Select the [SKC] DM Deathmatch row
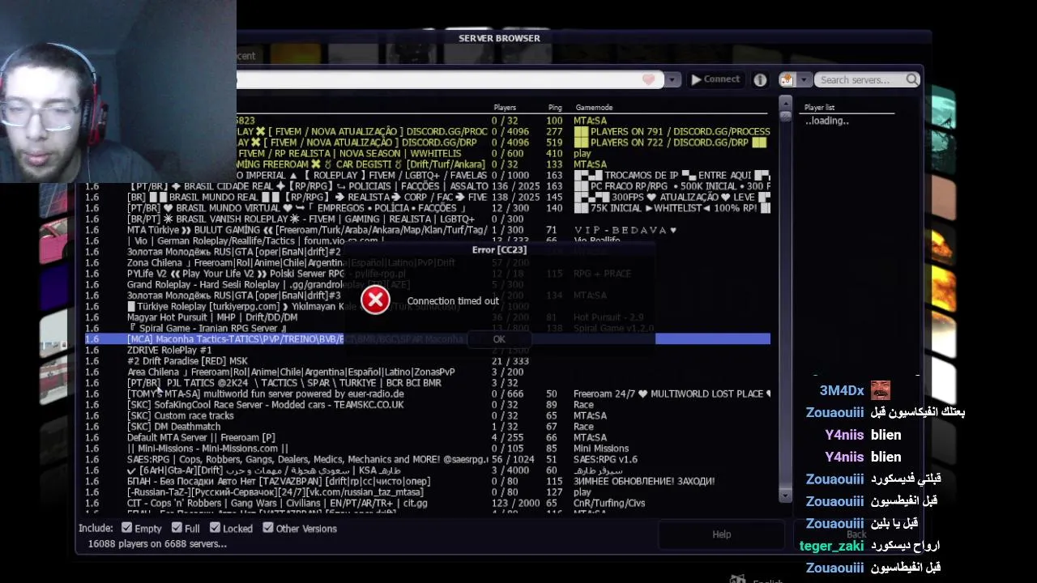1037x583 pixels. click(x=428, y=426)
